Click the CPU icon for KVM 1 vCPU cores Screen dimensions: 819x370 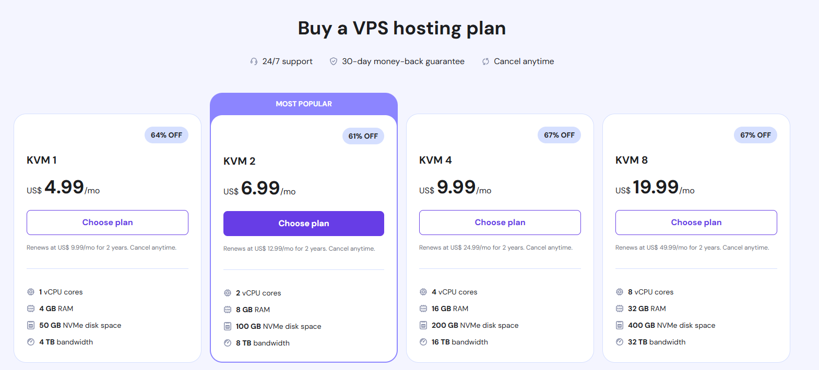[x=31, y=292]
